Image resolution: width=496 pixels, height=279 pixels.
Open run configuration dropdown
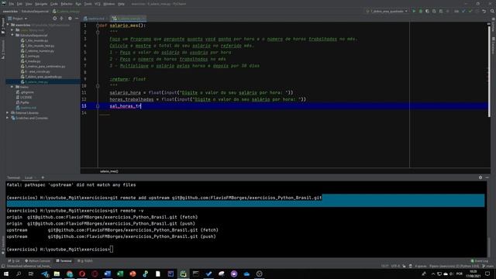(387, 11)
